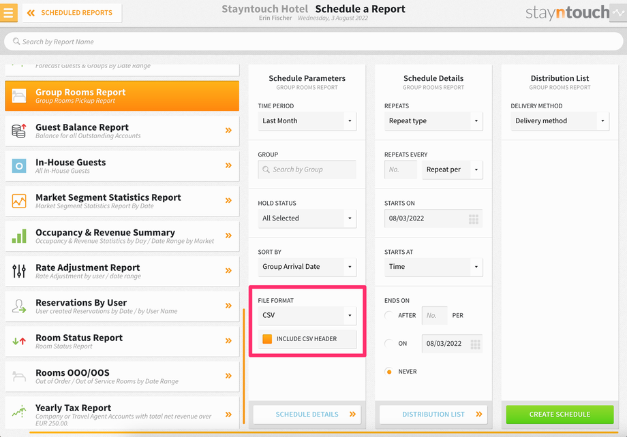Click the Rooms OOO/OOS bed icon
This screenshot has width=627, height=437.
19,376
